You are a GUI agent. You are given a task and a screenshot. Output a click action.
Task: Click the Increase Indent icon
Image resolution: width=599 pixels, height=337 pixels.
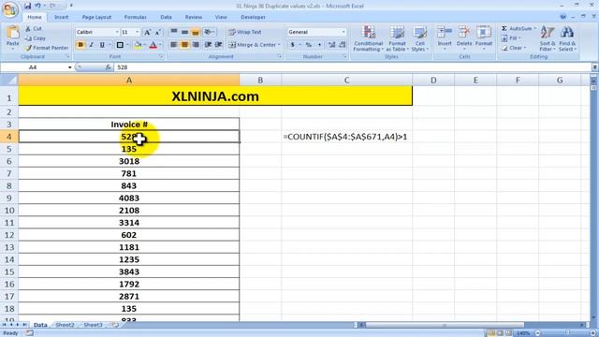pos(219,45)
